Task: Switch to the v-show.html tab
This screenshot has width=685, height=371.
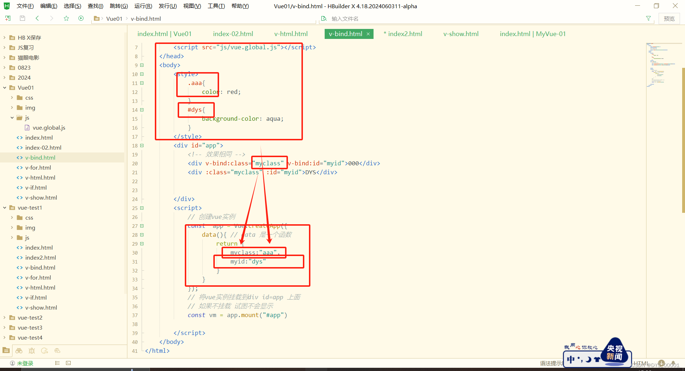Action: tap(461, 34)
